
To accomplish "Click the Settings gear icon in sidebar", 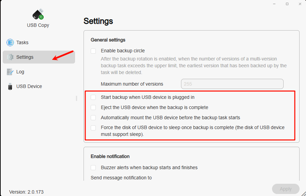I will [x=10, y=57].
